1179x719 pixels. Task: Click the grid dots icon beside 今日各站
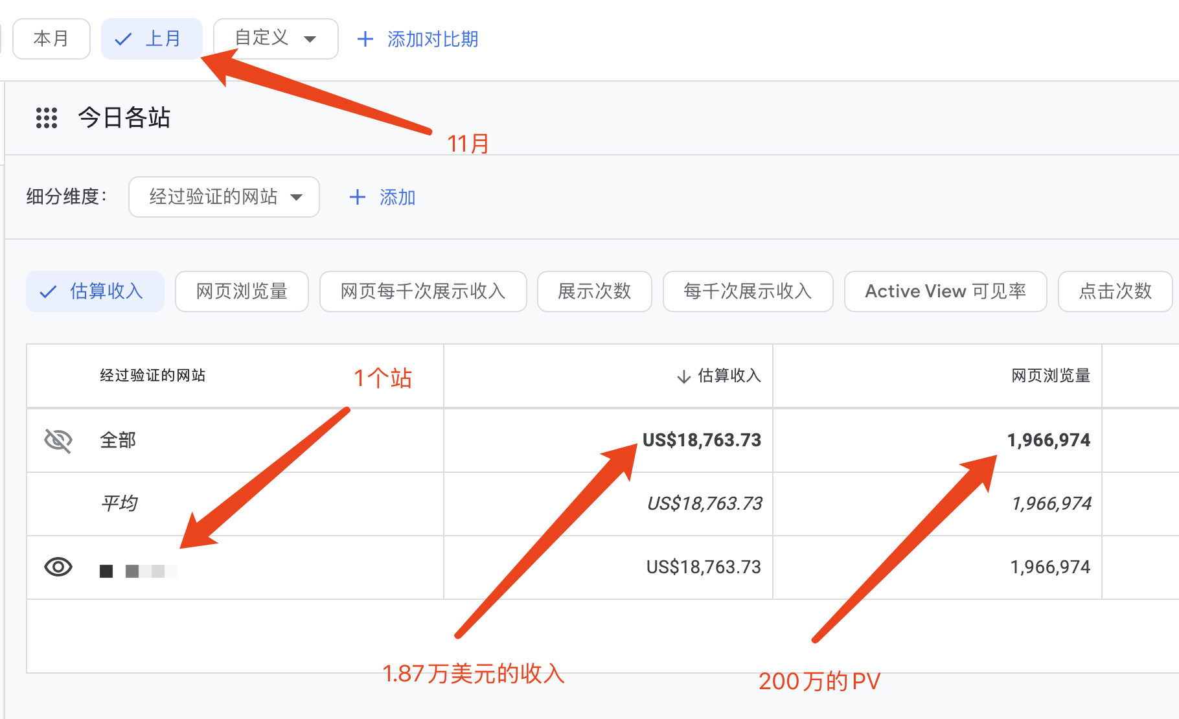pos(47,118)
